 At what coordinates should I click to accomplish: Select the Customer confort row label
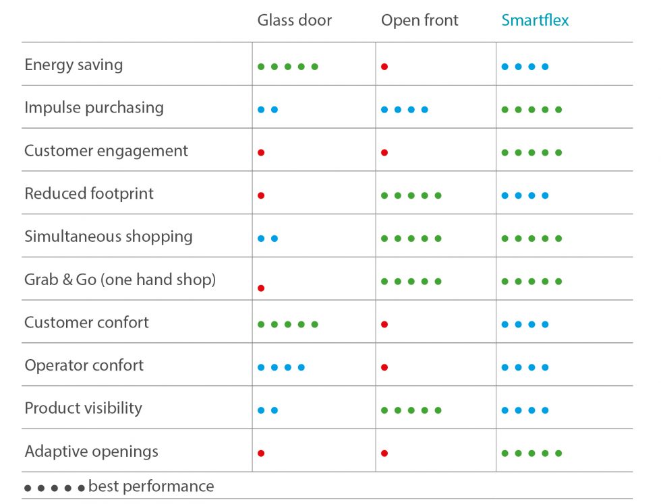pos(86,323)
